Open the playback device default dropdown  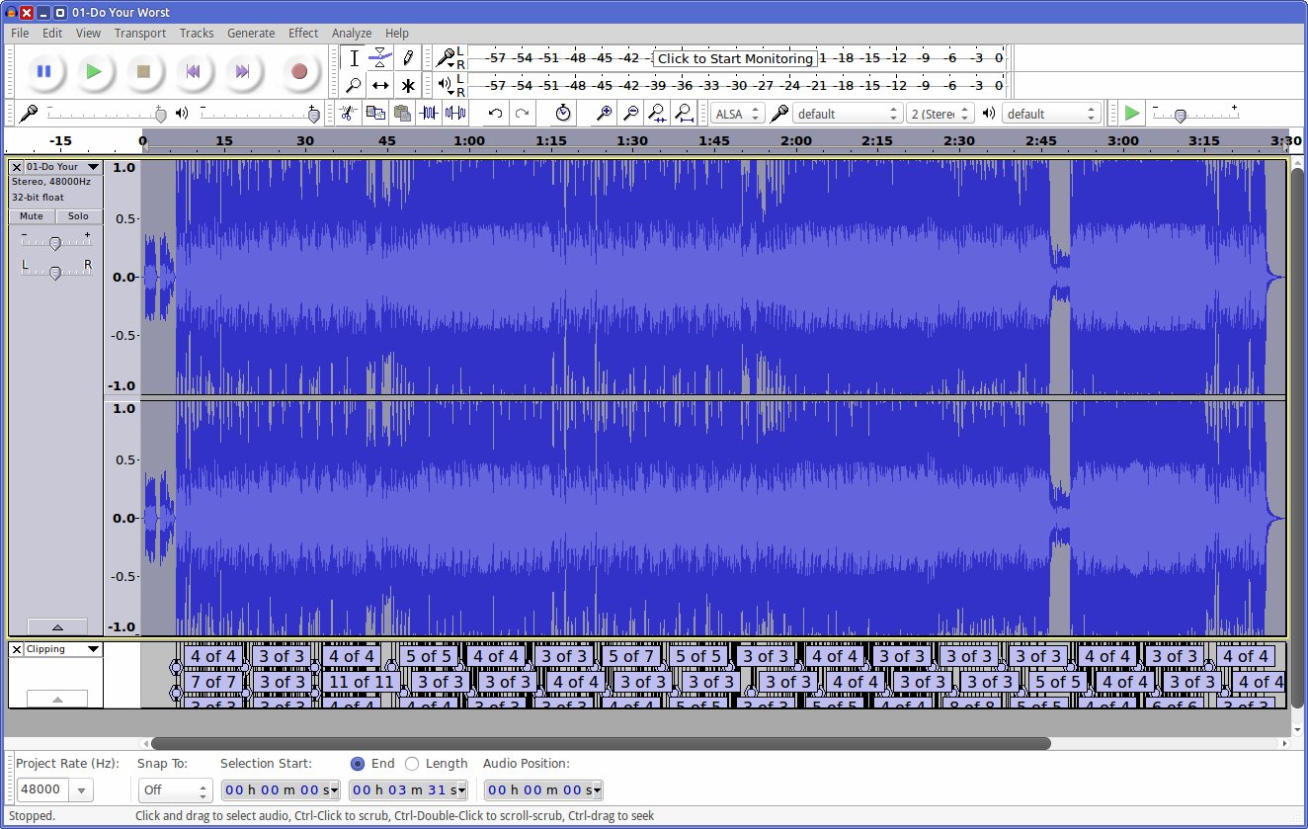1051,114
